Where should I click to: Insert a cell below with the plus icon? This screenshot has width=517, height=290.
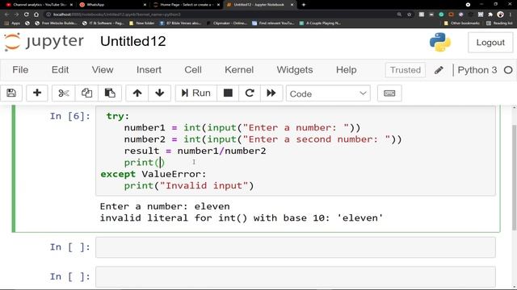[37, 93]
